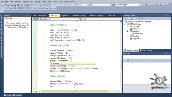Switch to Form1.cs [Design]* tab

click(x=97, y=16)
